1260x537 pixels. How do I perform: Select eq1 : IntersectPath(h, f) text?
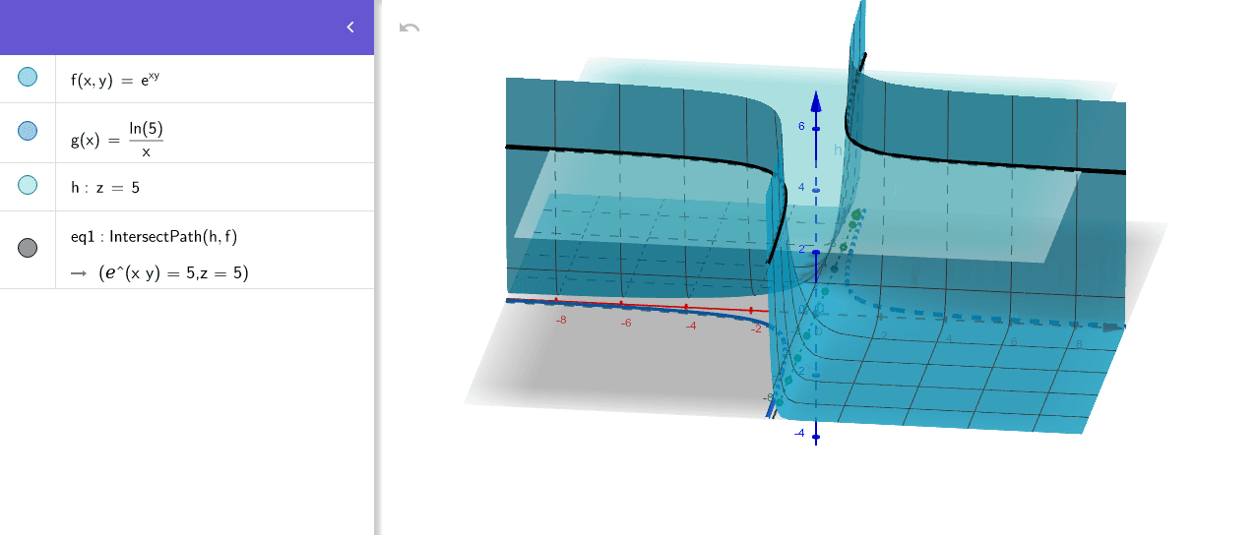pos(154,236)
